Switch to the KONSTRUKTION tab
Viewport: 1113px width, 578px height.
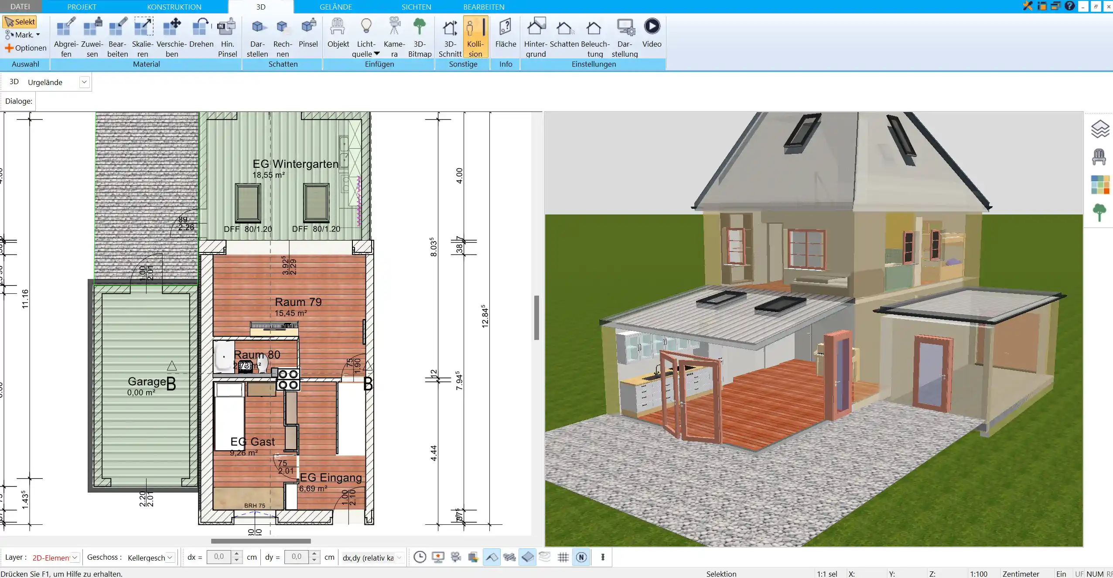pos(174,7)
